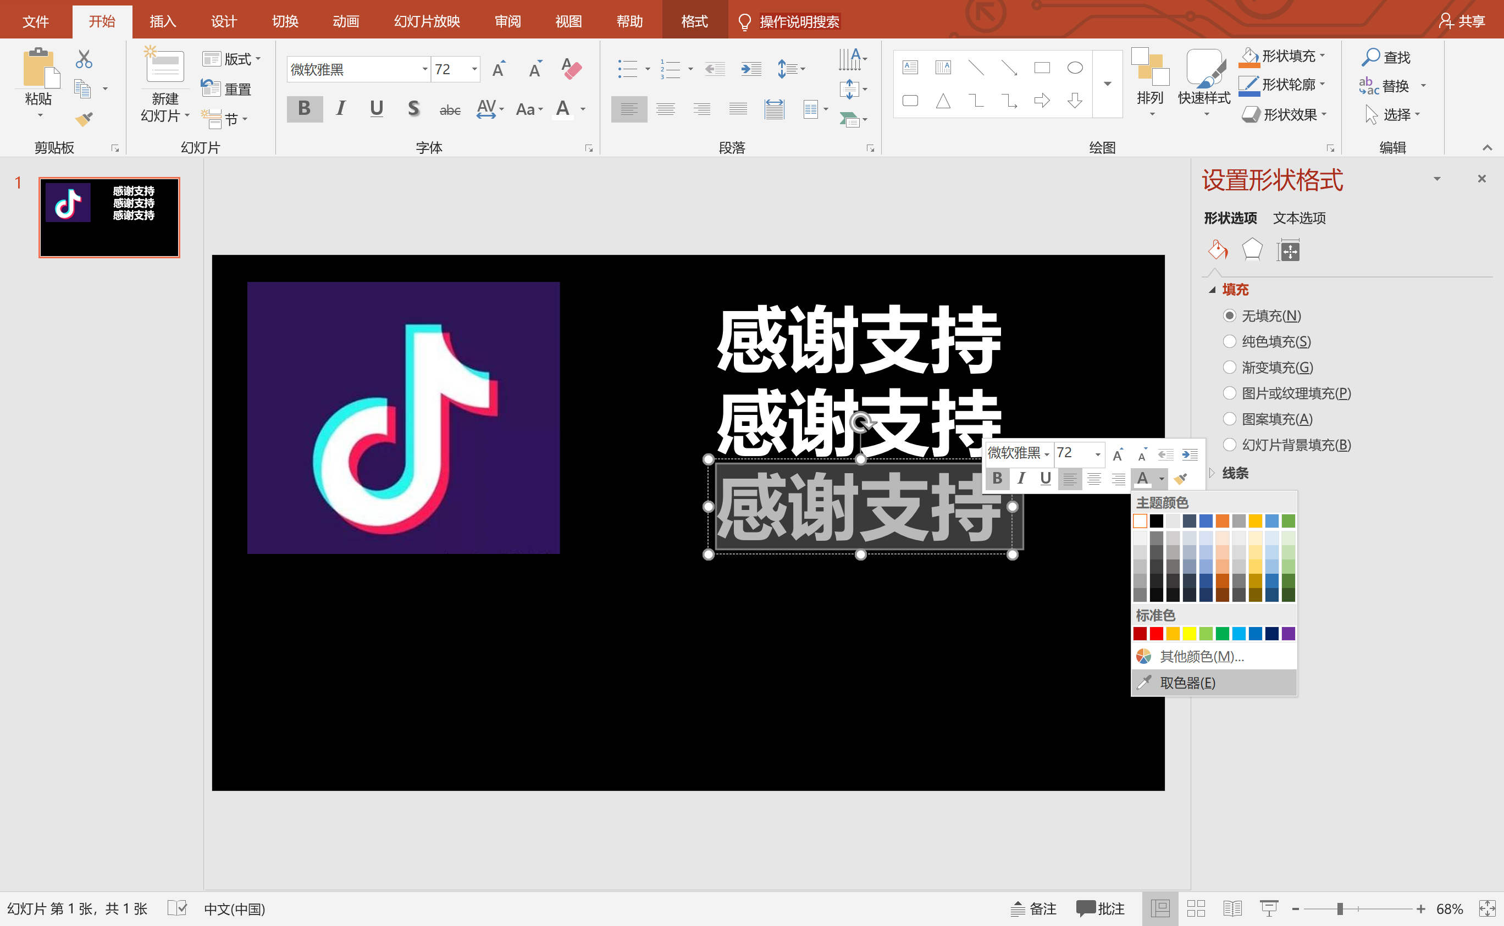1504x926 pixels.
Task: Open the Effects pentagon icon in pane
Action: 1252,250
